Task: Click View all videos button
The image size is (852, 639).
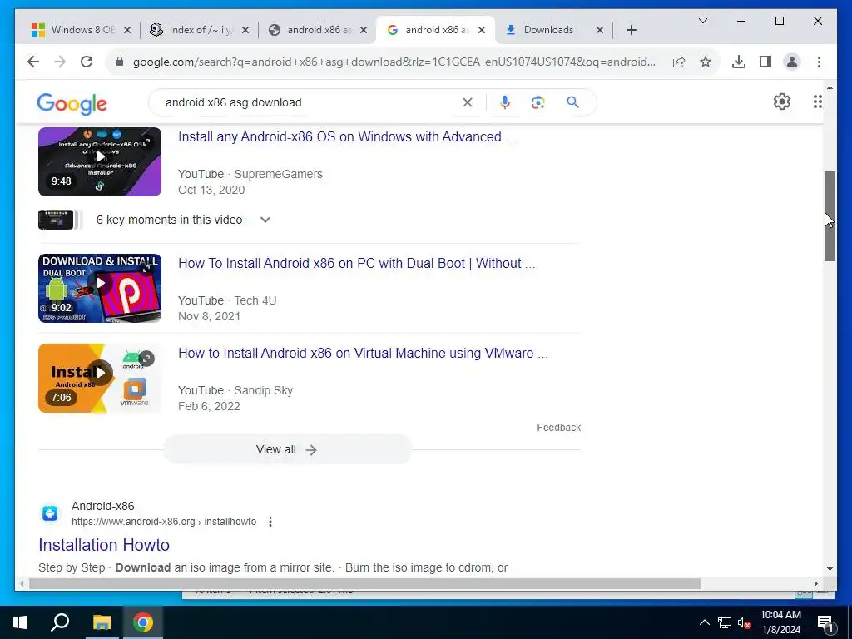Action: coord(287,449)
